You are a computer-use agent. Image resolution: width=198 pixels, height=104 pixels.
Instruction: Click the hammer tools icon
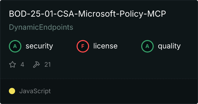36,64
